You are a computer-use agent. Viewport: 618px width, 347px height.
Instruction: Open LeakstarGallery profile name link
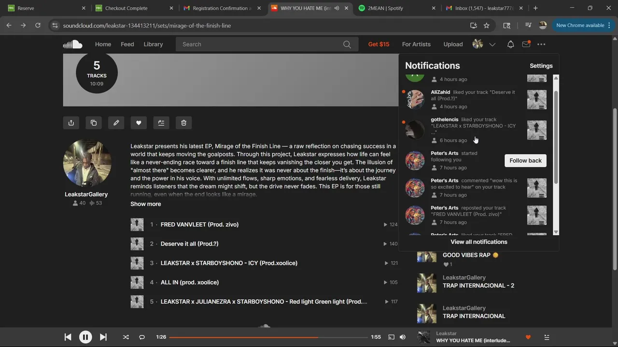click(86, 194)
